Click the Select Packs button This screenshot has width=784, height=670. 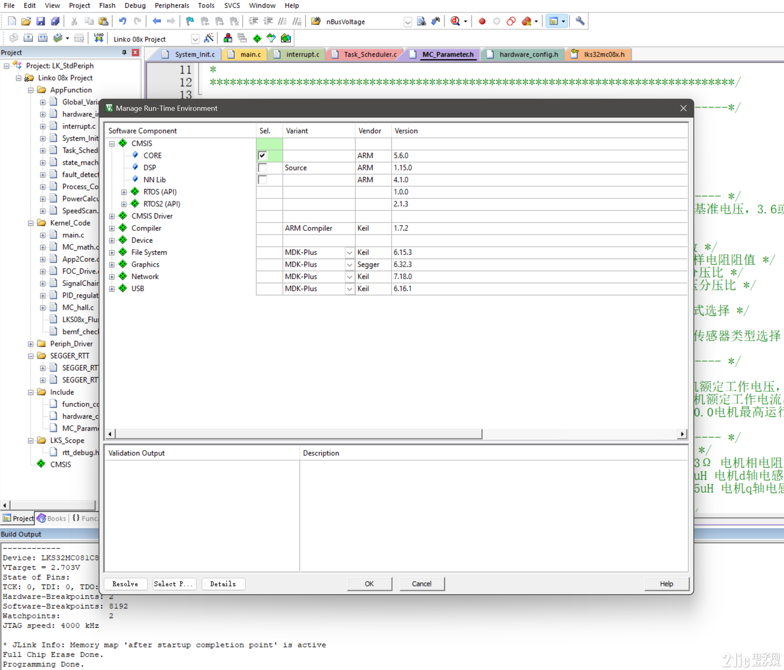click(174, 584)
